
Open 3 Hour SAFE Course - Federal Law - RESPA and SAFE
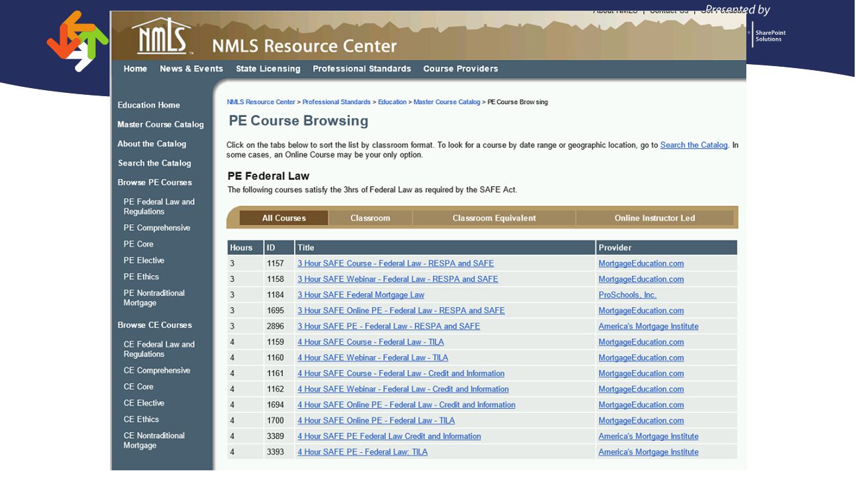396,263
